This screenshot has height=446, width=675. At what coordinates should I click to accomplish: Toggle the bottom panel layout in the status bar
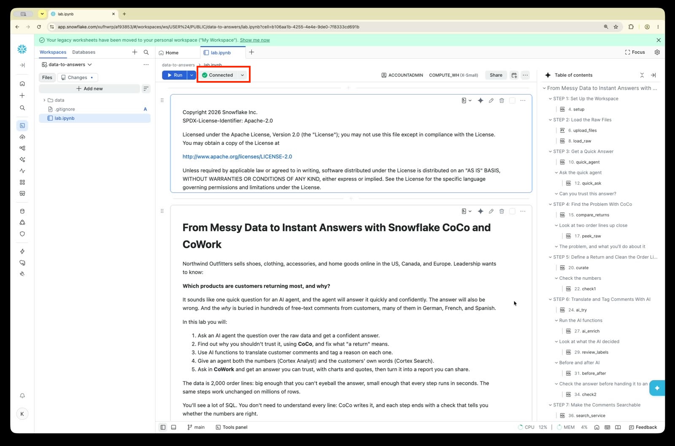(173, 427)
